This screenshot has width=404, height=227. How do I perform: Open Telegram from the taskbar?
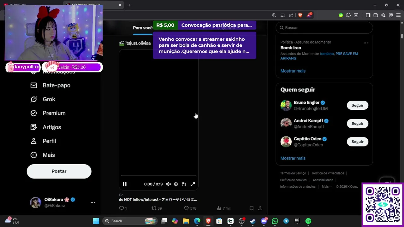point(286,221)
